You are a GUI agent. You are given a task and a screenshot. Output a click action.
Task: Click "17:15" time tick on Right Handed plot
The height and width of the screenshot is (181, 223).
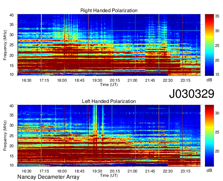[x=44, y=80]
